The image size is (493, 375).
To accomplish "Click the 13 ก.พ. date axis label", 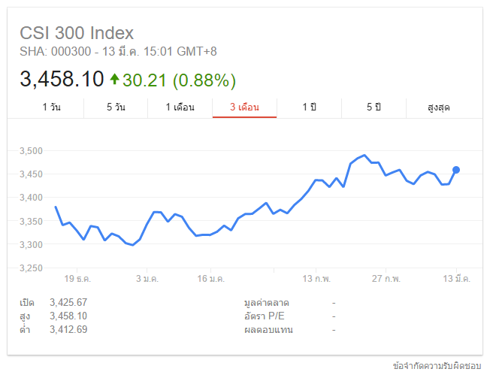I will 319,279.
